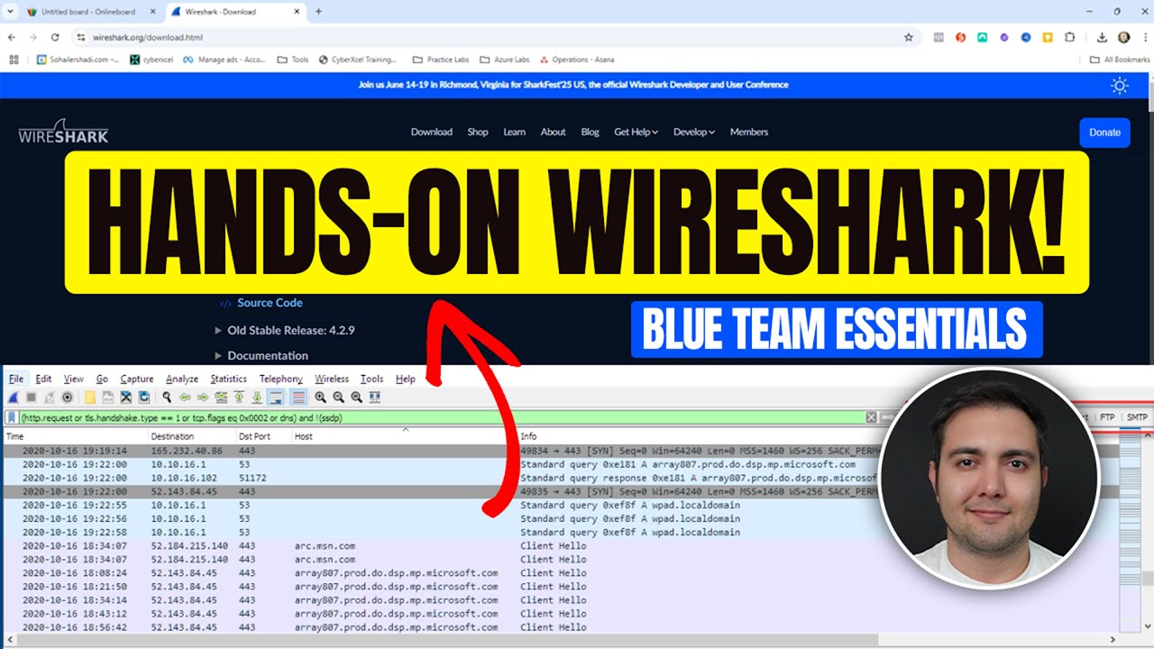1154x649 pixels.
Task: Open the Wireshark File menu
Action: (x=16, y=379)
